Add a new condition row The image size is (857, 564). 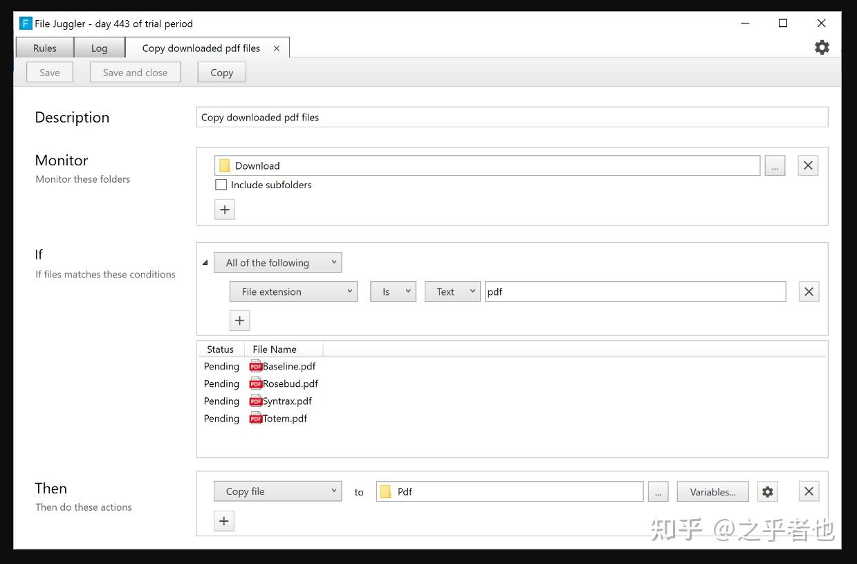(239, 320)
